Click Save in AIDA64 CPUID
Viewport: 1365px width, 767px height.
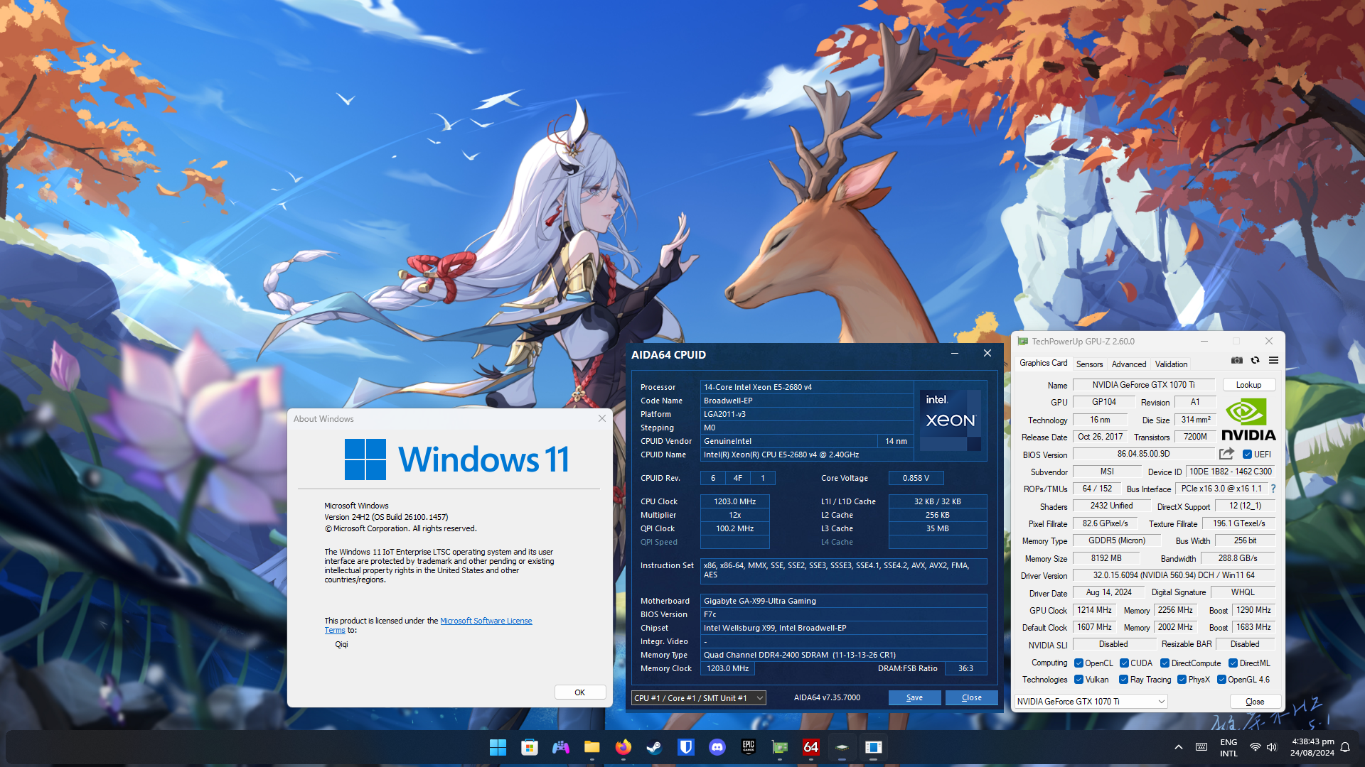(914, 698)
